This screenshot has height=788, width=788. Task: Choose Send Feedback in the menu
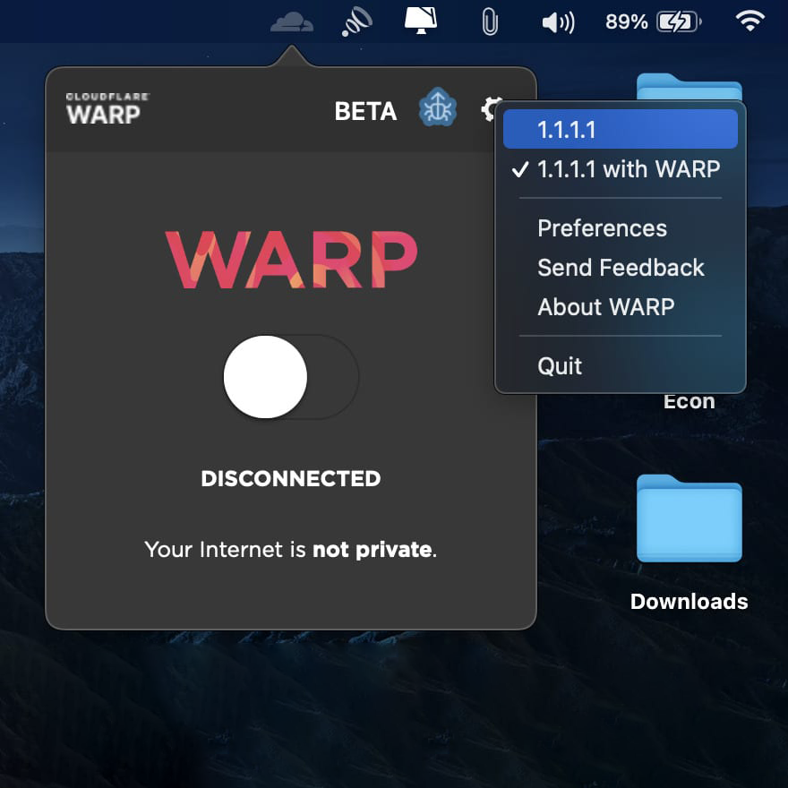621,268
